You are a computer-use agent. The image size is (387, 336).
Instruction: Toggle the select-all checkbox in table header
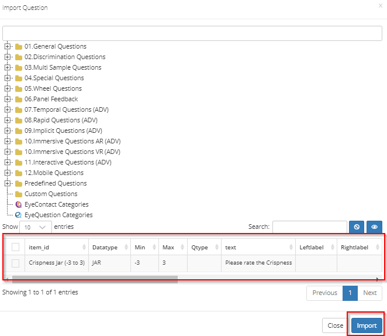[16, 247]
